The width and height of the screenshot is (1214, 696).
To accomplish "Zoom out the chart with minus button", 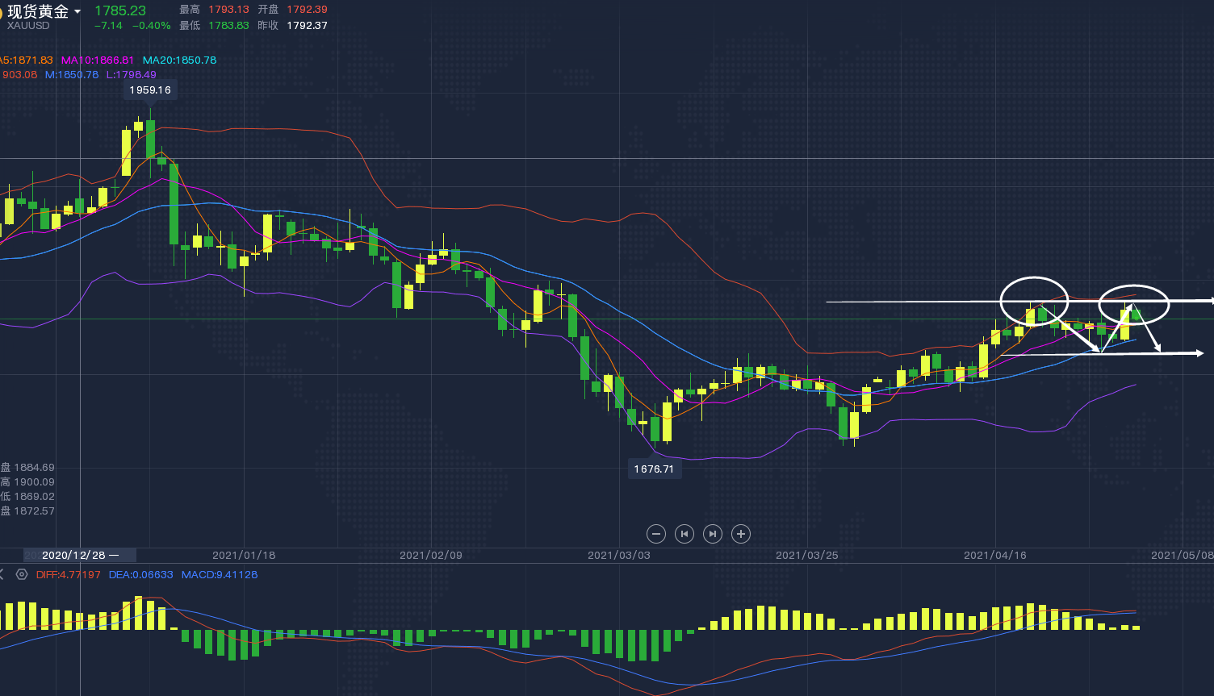I will (656, 534).
